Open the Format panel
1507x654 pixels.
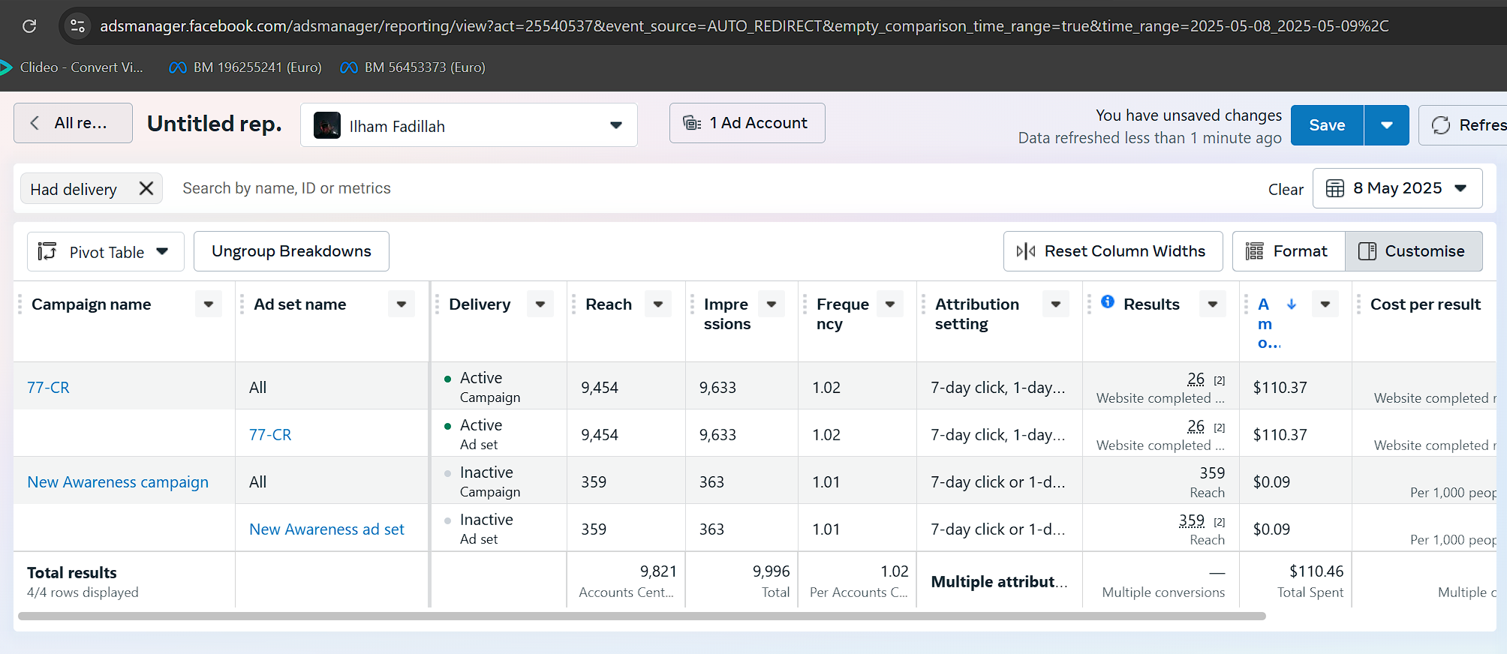[1288, 251]
